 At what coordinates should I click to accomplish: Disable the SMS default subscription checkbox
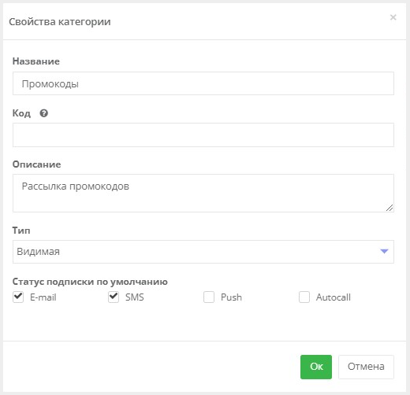114,297
